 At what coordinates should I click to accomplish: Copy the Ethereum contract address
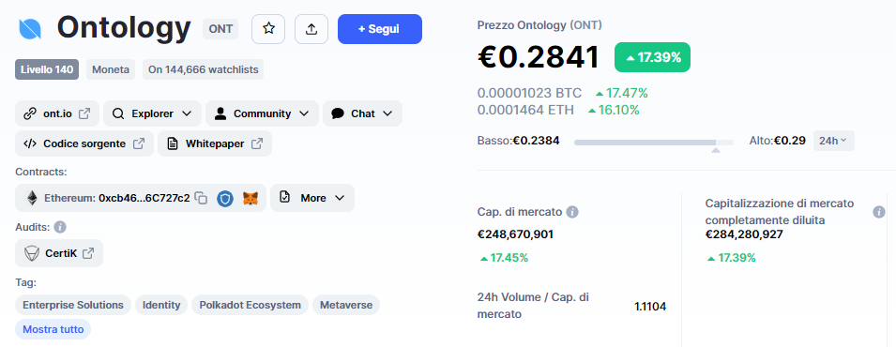pos(201,199)
